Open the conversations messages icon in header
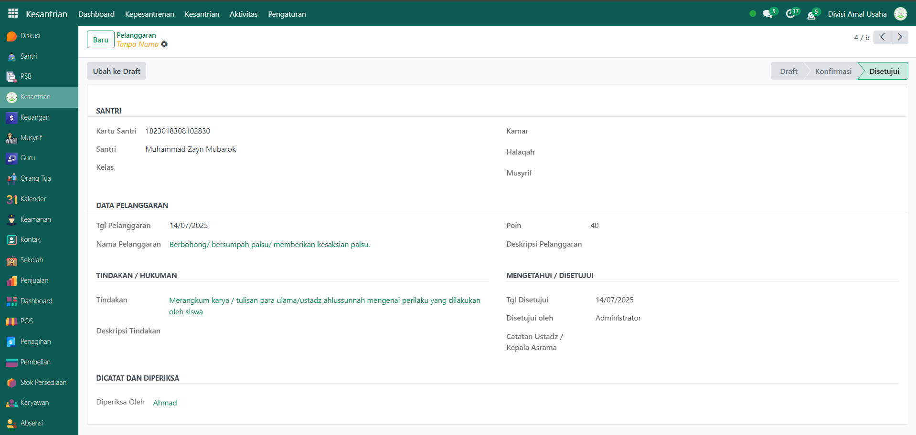The width and height of the screenshot is (916, 435). tap(767, 14)
